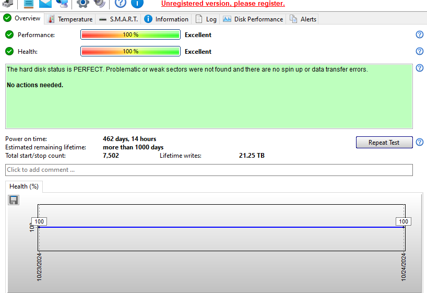Click the 10/23/2024 date label on chart

tap(39, 267)
